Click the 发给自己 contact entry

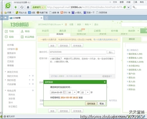133,50
